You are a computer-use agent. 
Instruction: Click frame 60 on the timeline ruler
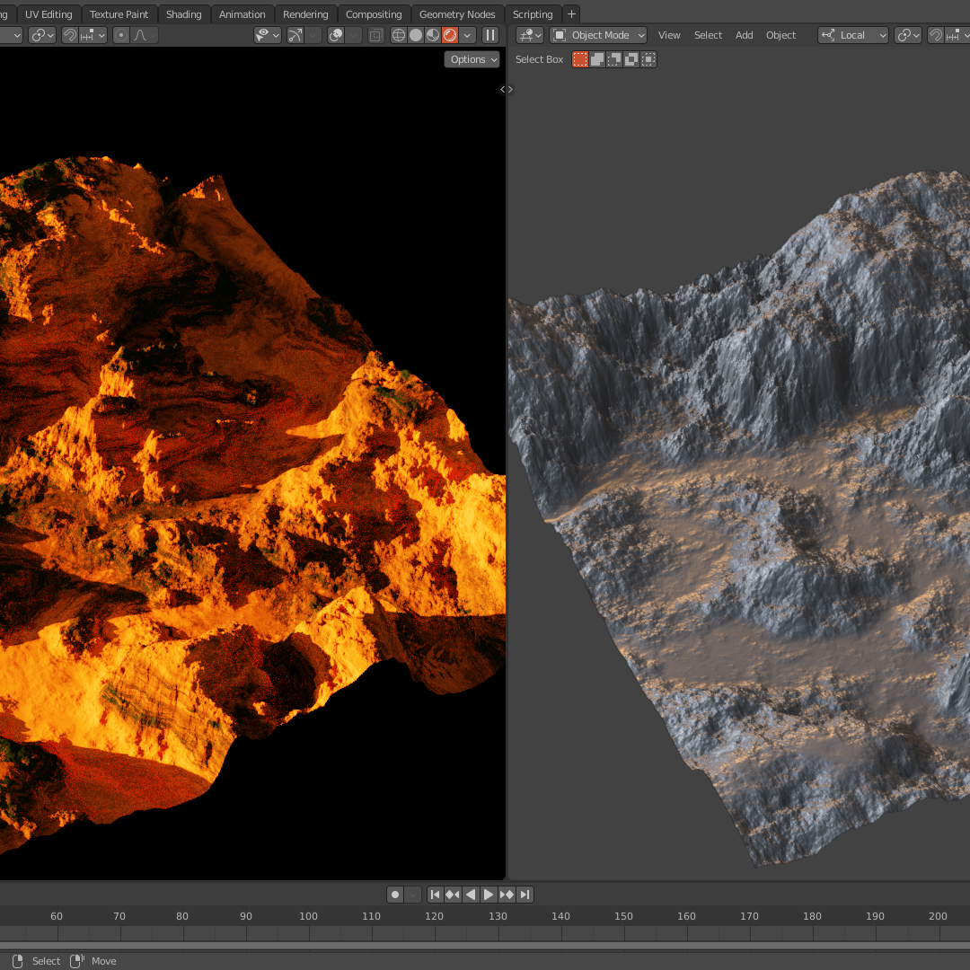coord(57,916)
